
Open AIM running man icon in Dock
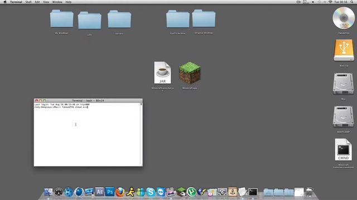tap(130, 192)
